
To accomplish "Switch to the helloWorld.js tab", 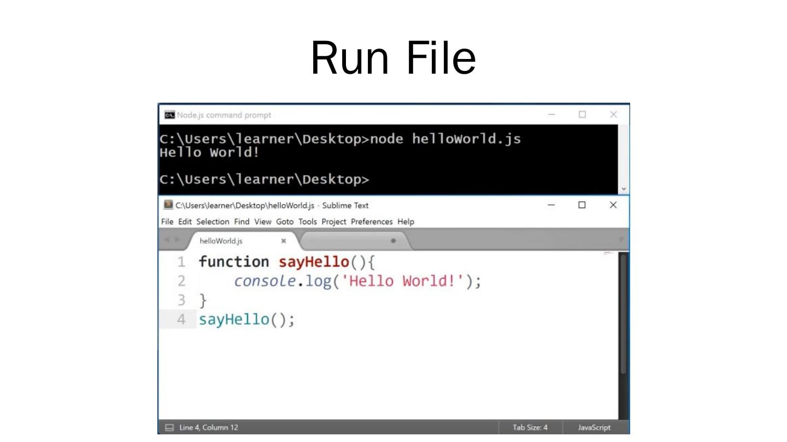I will click(x=243, y=241).
